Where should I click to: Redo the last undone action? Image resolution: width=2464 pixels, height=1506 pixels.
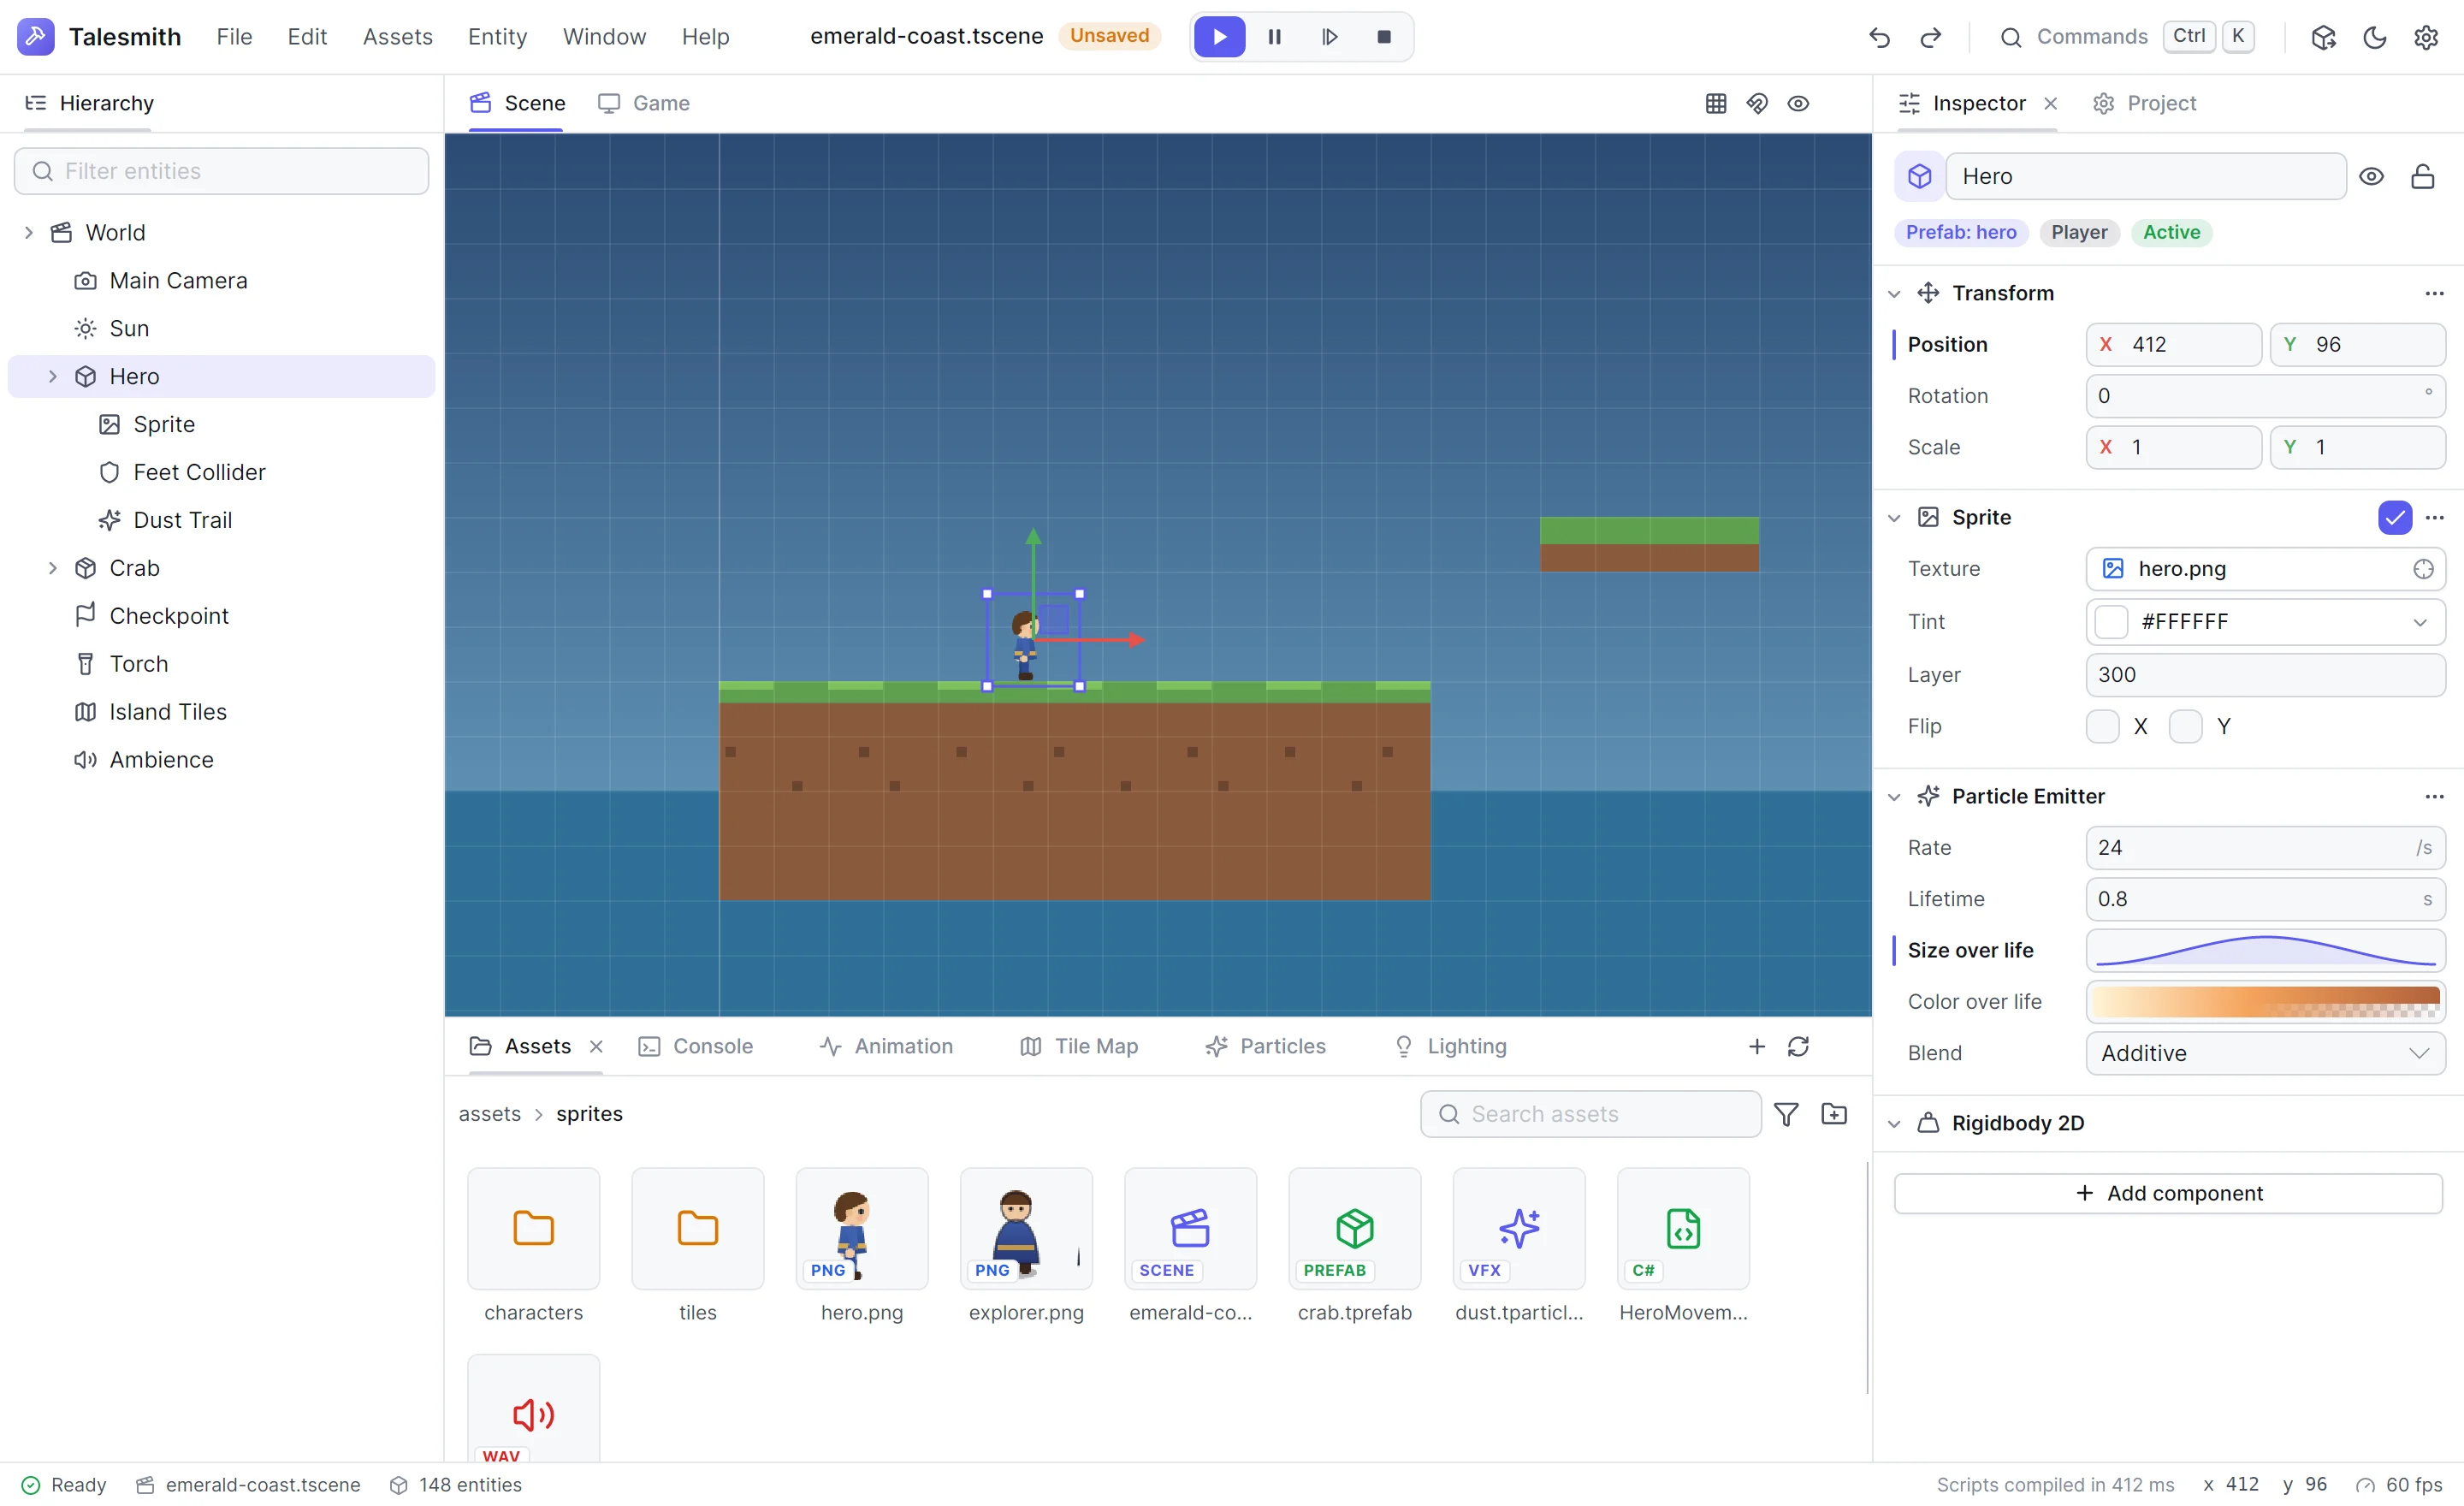coord(1930,37)
